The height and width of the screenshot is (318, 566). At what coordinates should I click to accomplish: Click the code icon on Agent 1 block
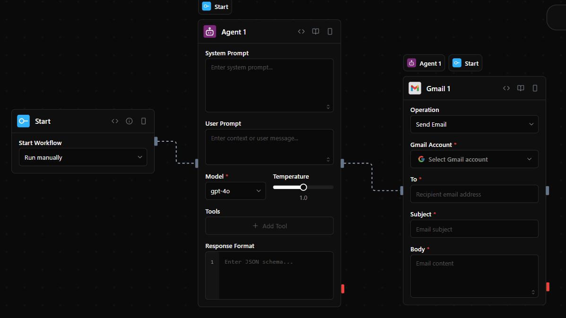[x=301, y=32]
